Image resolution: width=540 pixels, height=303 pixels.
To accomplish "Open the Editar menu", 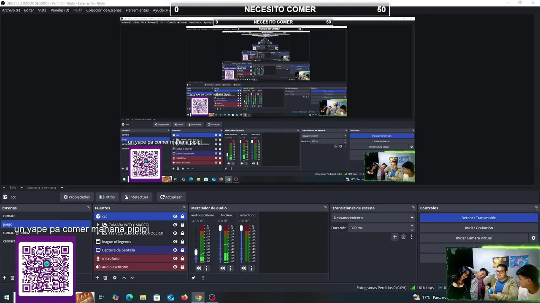I will tap(29, 10).
